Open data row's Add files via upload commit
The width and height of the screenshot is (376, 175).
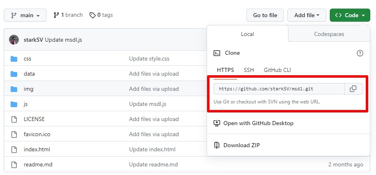click(x=154, y=74)
